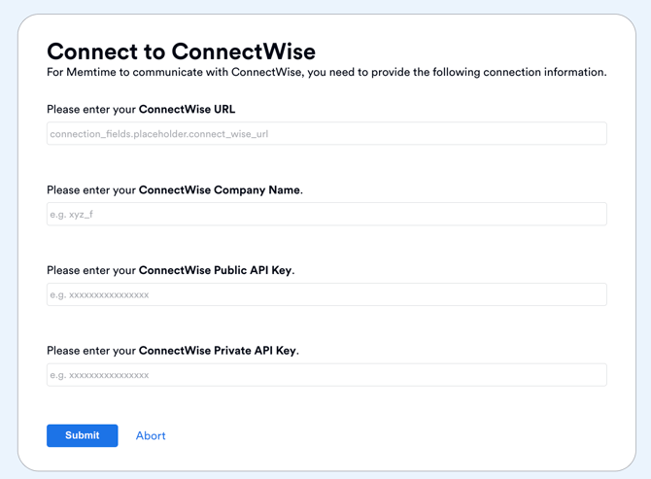651x479 pixels.
Task: Click into the ConnectWise Private API Key field
Action: tap(326, 375)
